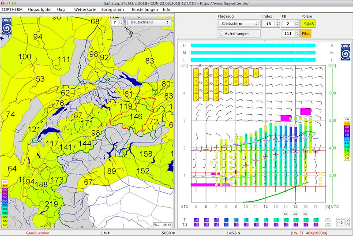
Task: Click the DWD logo on the map
Action: pyautogui.click(x=7, y=26)
